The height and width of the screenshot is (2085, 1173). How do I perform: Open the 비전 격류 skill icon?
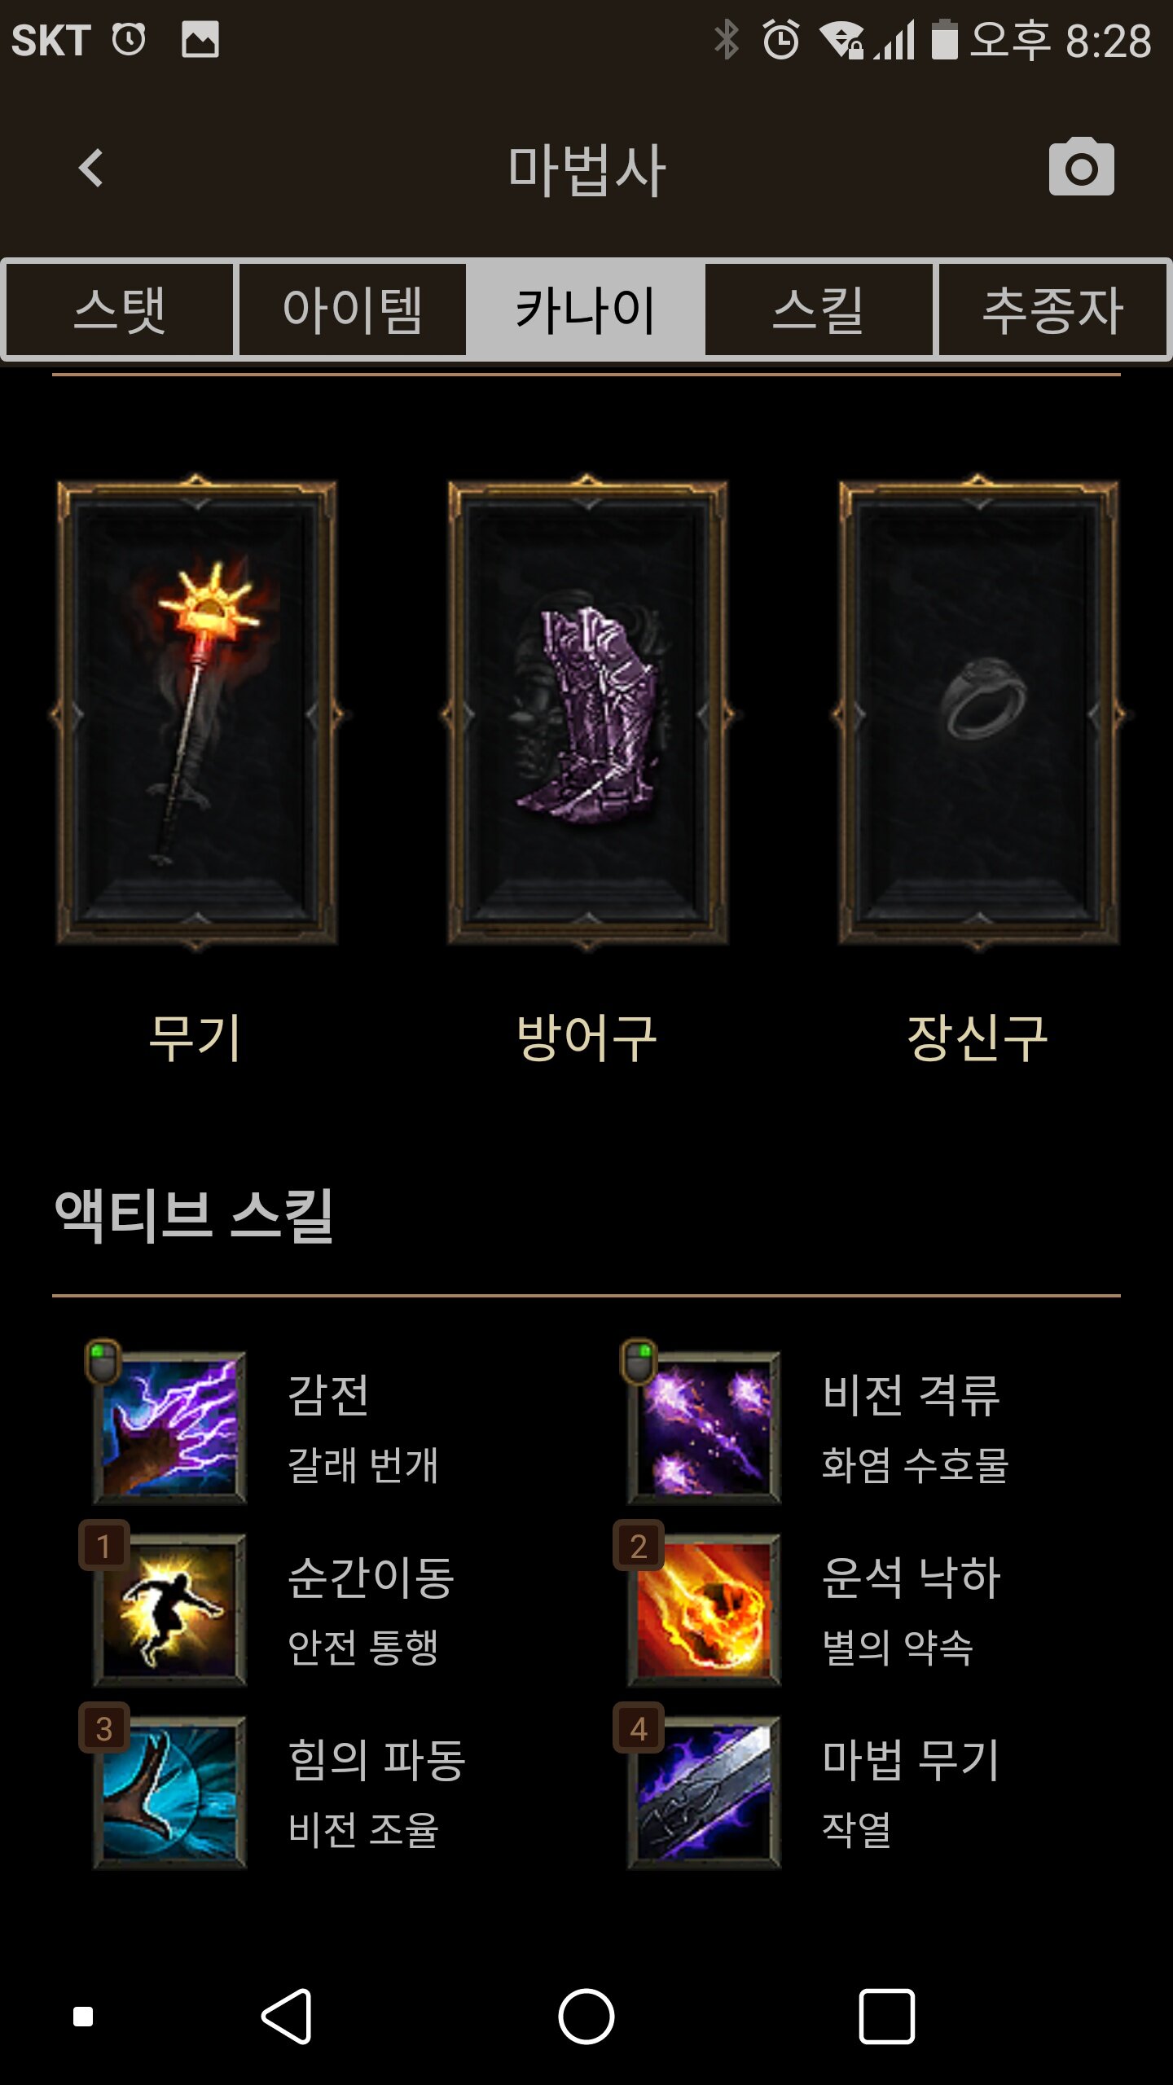[704, 1427]
